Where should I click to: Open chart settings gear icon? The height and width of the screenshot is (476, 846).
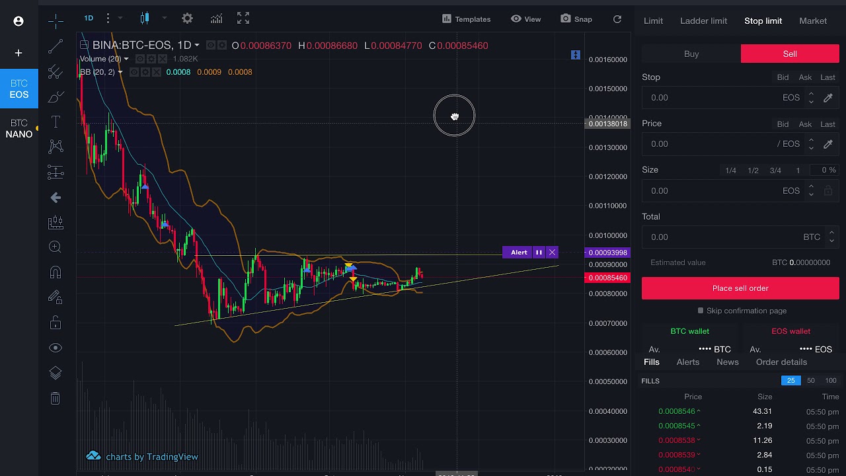point(187,19)
